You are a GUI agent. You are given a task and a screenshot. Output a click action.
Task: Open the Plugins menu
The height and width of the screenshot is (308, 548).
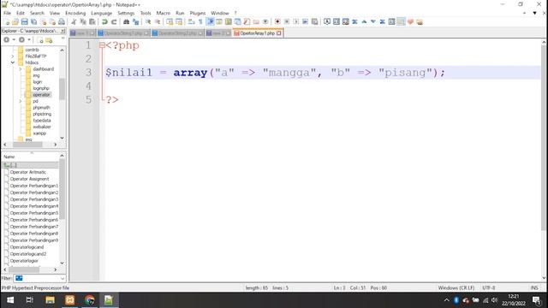pyautogui.click(x=198, y=13)
